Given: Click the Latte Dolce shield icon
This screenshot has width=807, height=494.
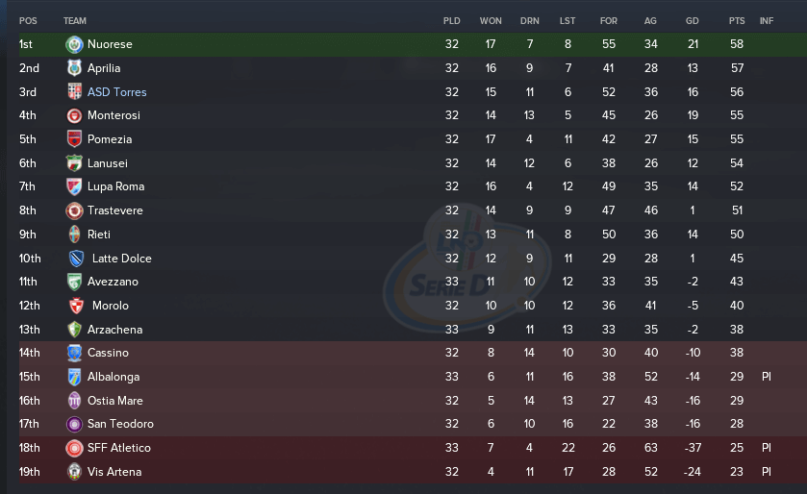Looking at the screenshot, I should tap(76, 258).
